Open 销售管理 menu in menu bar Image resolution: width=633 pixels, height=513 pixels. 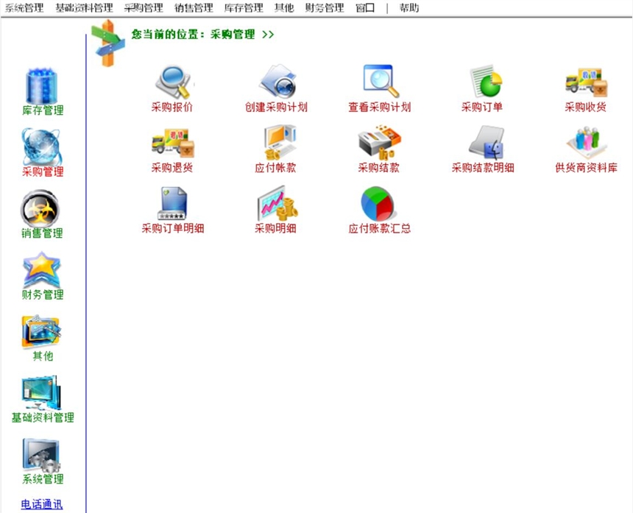click(x=194, y=7)
